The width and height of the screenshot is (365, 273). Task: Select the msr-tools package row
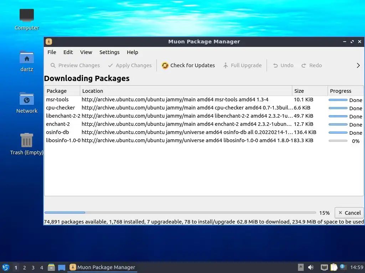pos(204,100)
